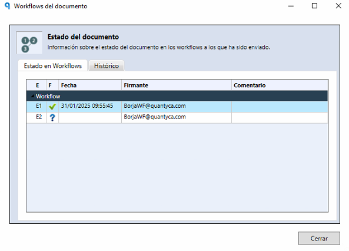Close the window with the X button
Screen dimensions: 349x251
tap(338, 6)
